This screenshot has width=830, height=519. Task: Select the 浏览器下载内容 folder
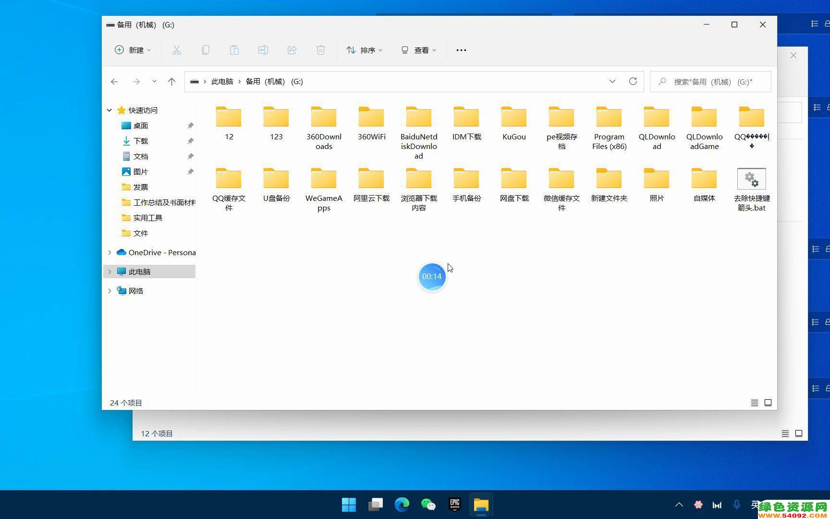[x=419, y=190]
